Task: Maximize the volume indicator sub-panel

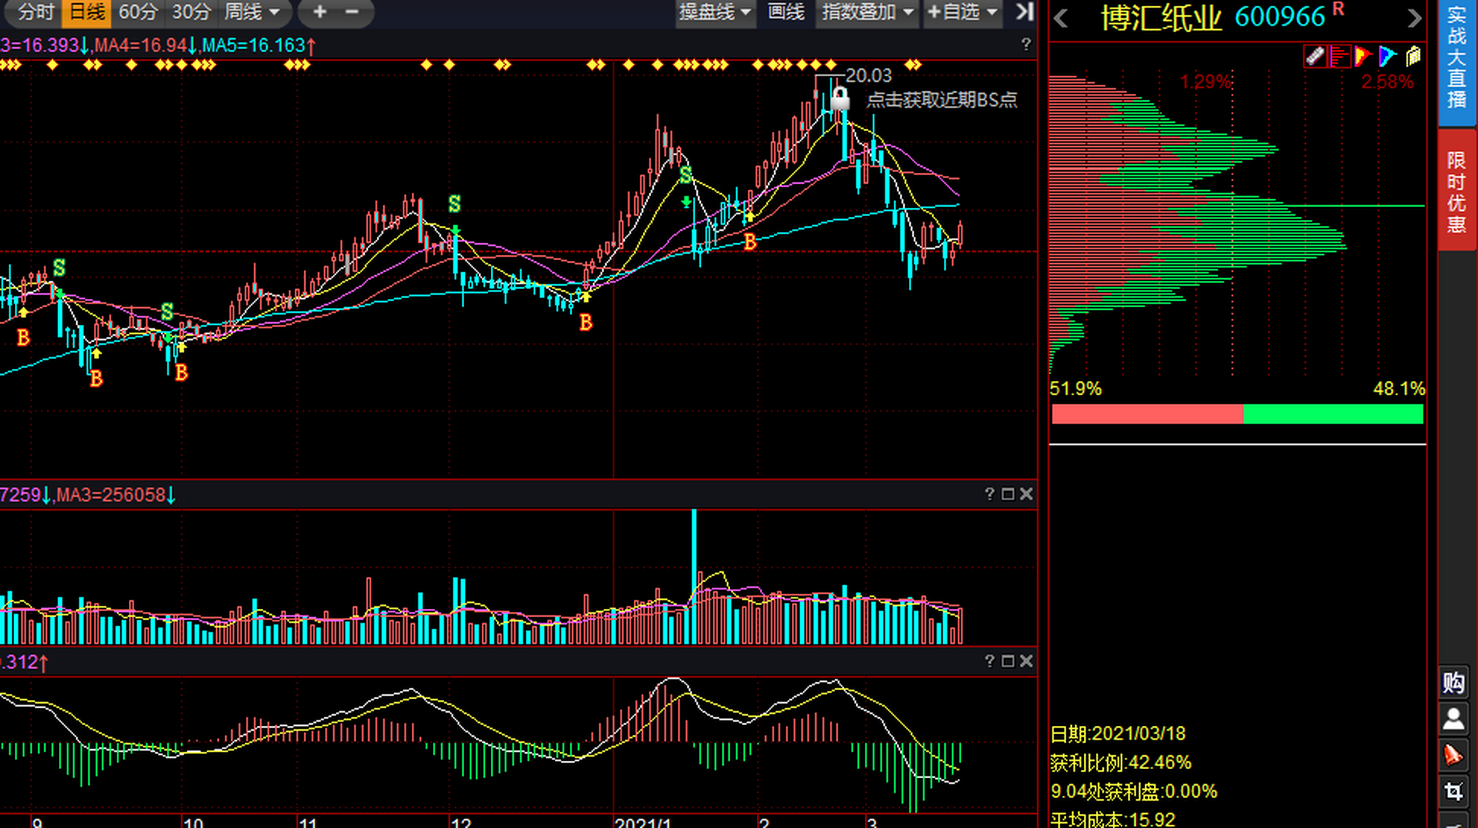Action: click(1008, 494)
